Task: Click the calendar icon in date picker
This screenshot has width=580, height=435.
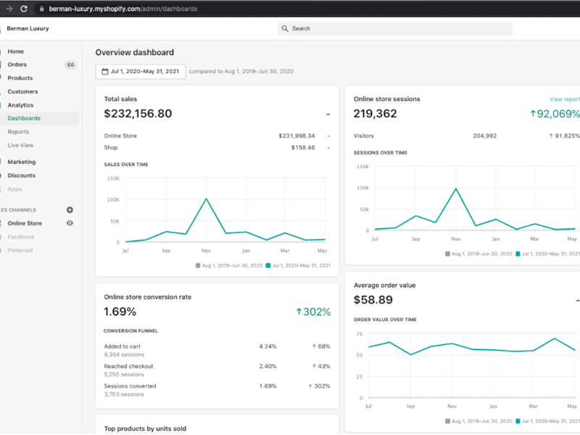Action: (105, 71)
